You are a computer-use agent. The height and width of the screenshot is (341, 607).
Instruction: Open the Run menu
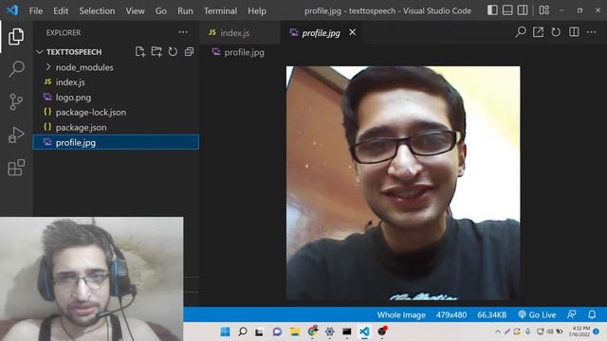click(185, 10)
